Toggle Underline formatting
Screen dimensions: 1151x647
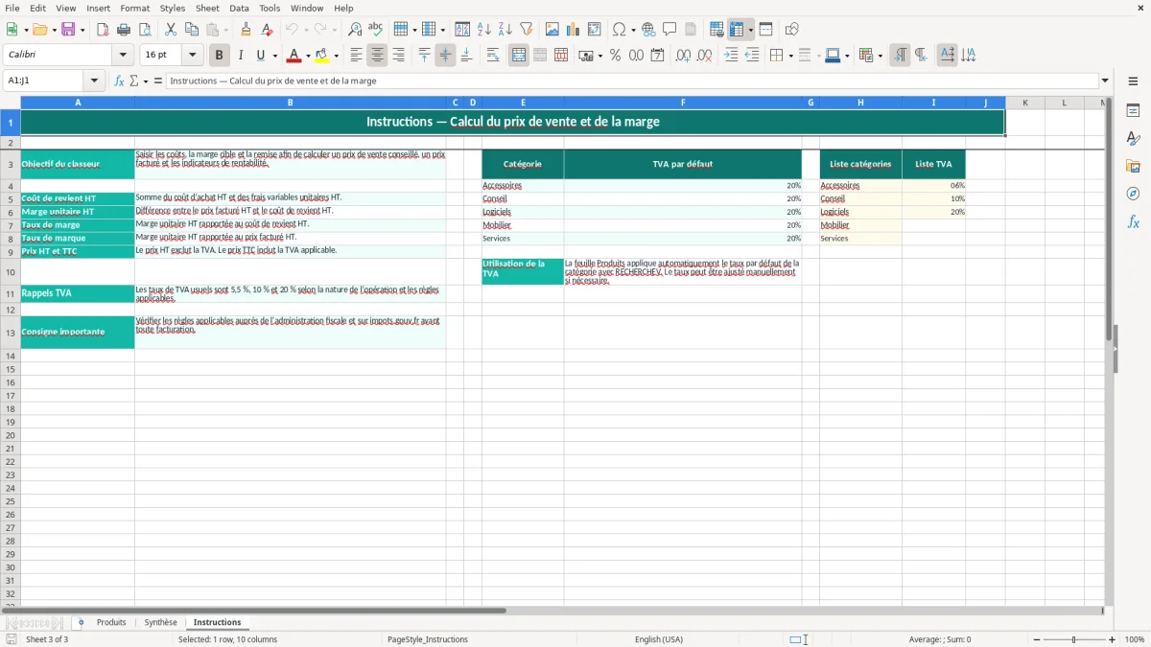260,56
